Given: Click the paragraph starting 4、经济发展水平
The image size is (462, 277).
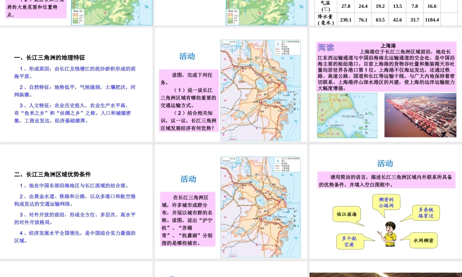Looking at the screenshot, I should point(75,237).
